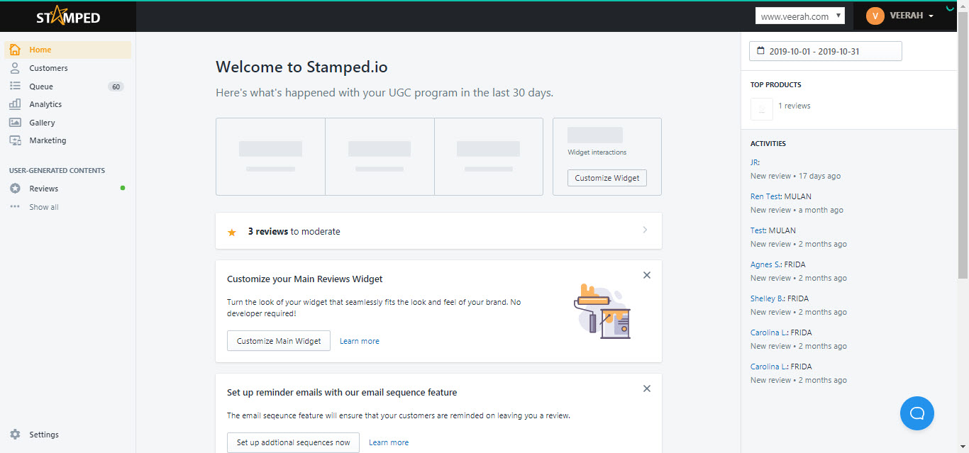969x453 pixels.
Task: Click the Marketing icon in sidebar
Action: point(15,140)
